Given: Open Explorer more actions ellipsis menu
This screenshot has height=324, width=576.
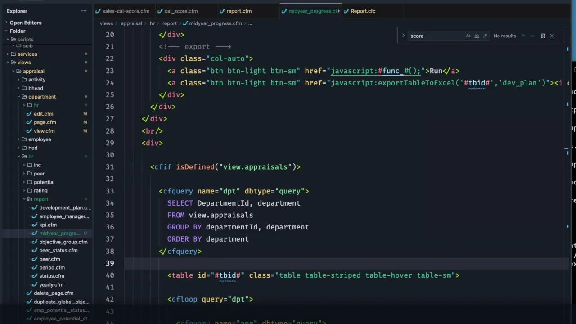Looking at the screenshot, I should 84,11.
